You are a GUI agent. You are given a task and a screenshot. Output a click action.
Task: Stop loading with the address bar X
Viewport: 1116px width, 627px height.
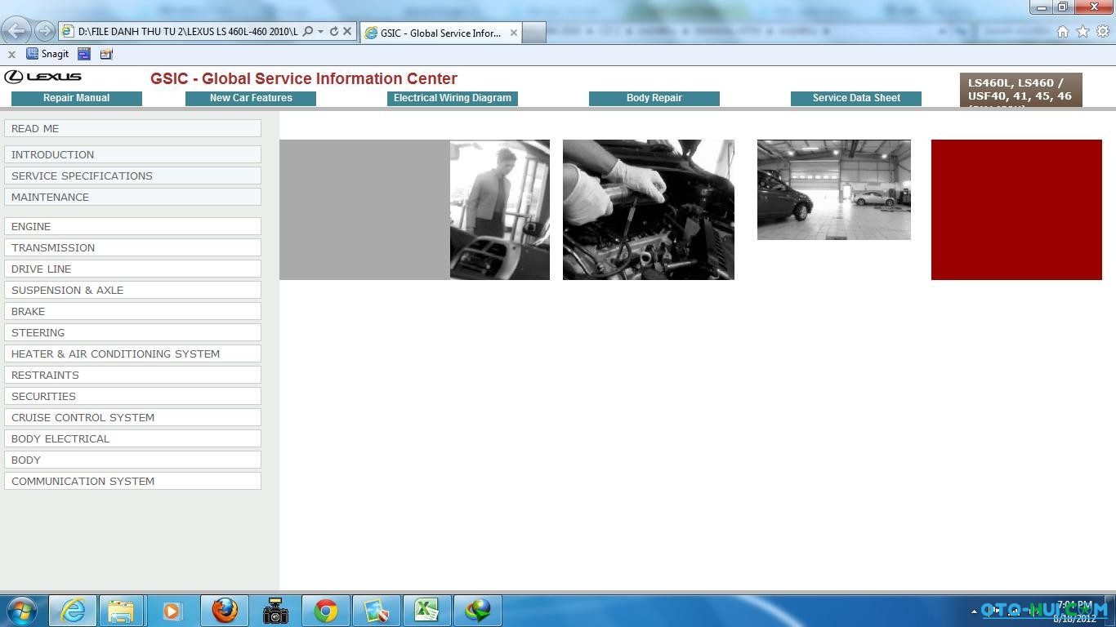347,31
